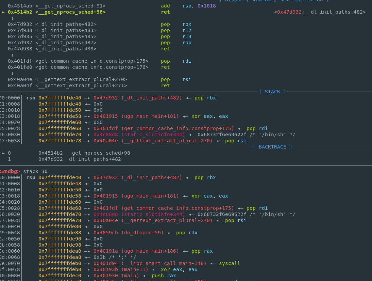The height and width of the screenshot is (281, 372).
Task: Click the BACKTRACE section header
Action: pyautogui.click(x=272, y=147)
